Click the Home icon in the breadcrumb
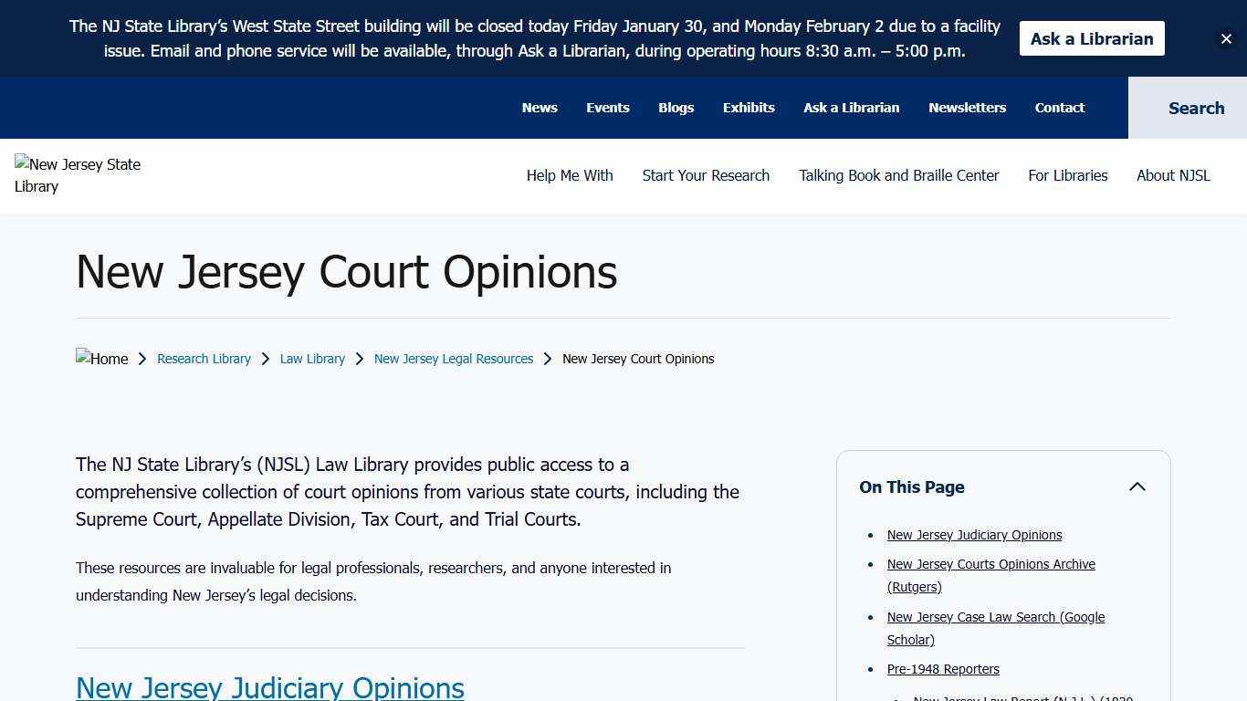This screenshot has height=701, width=1247. [101, 358]
